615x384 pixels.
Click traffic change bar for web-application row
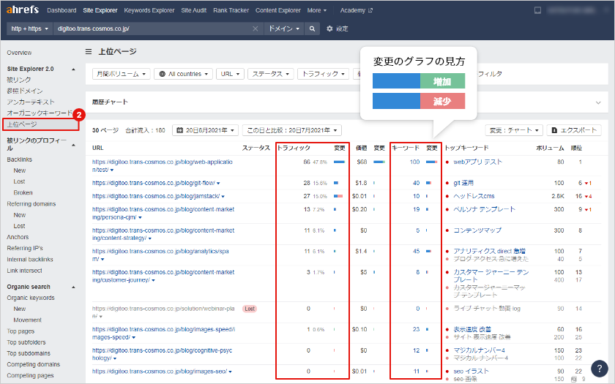pos(339,162)
